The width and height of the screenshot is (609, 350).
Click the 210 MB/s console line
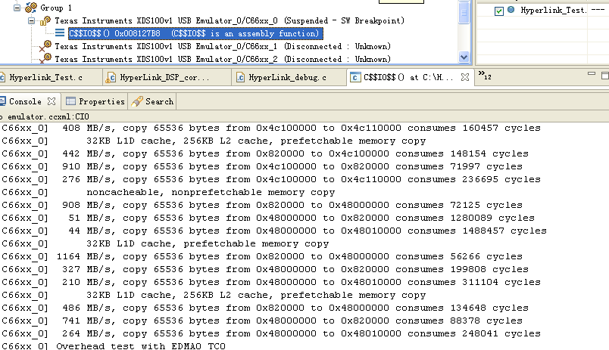[270, 282]
